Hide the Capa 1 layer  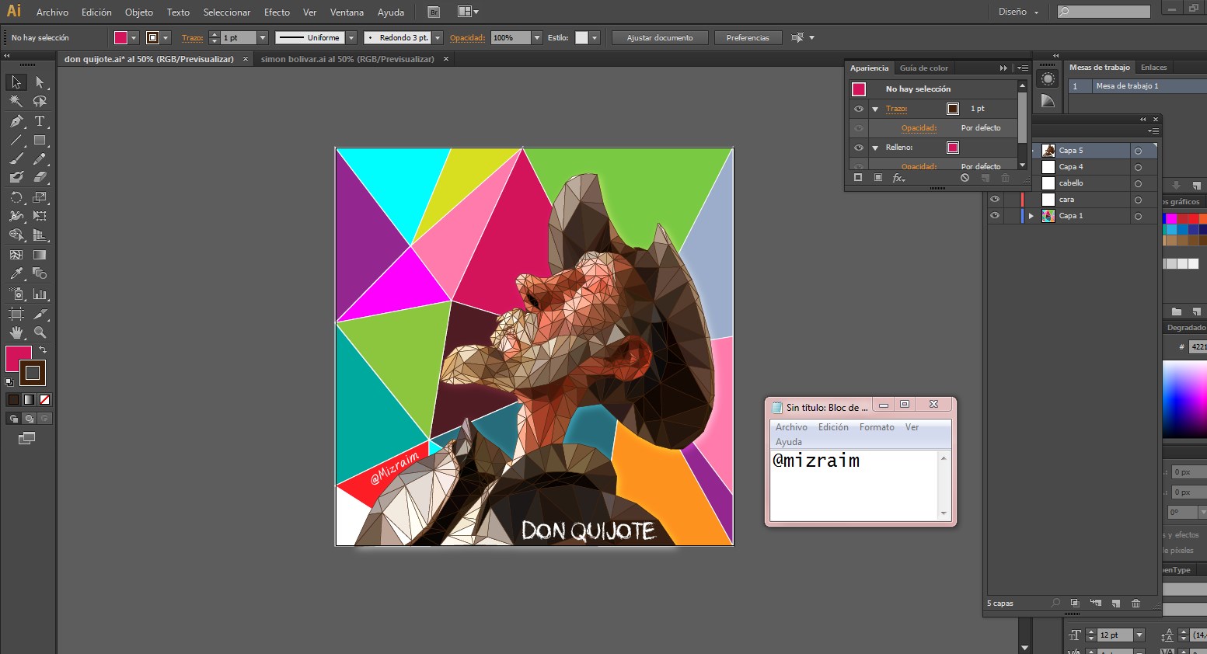click(995, 216)
